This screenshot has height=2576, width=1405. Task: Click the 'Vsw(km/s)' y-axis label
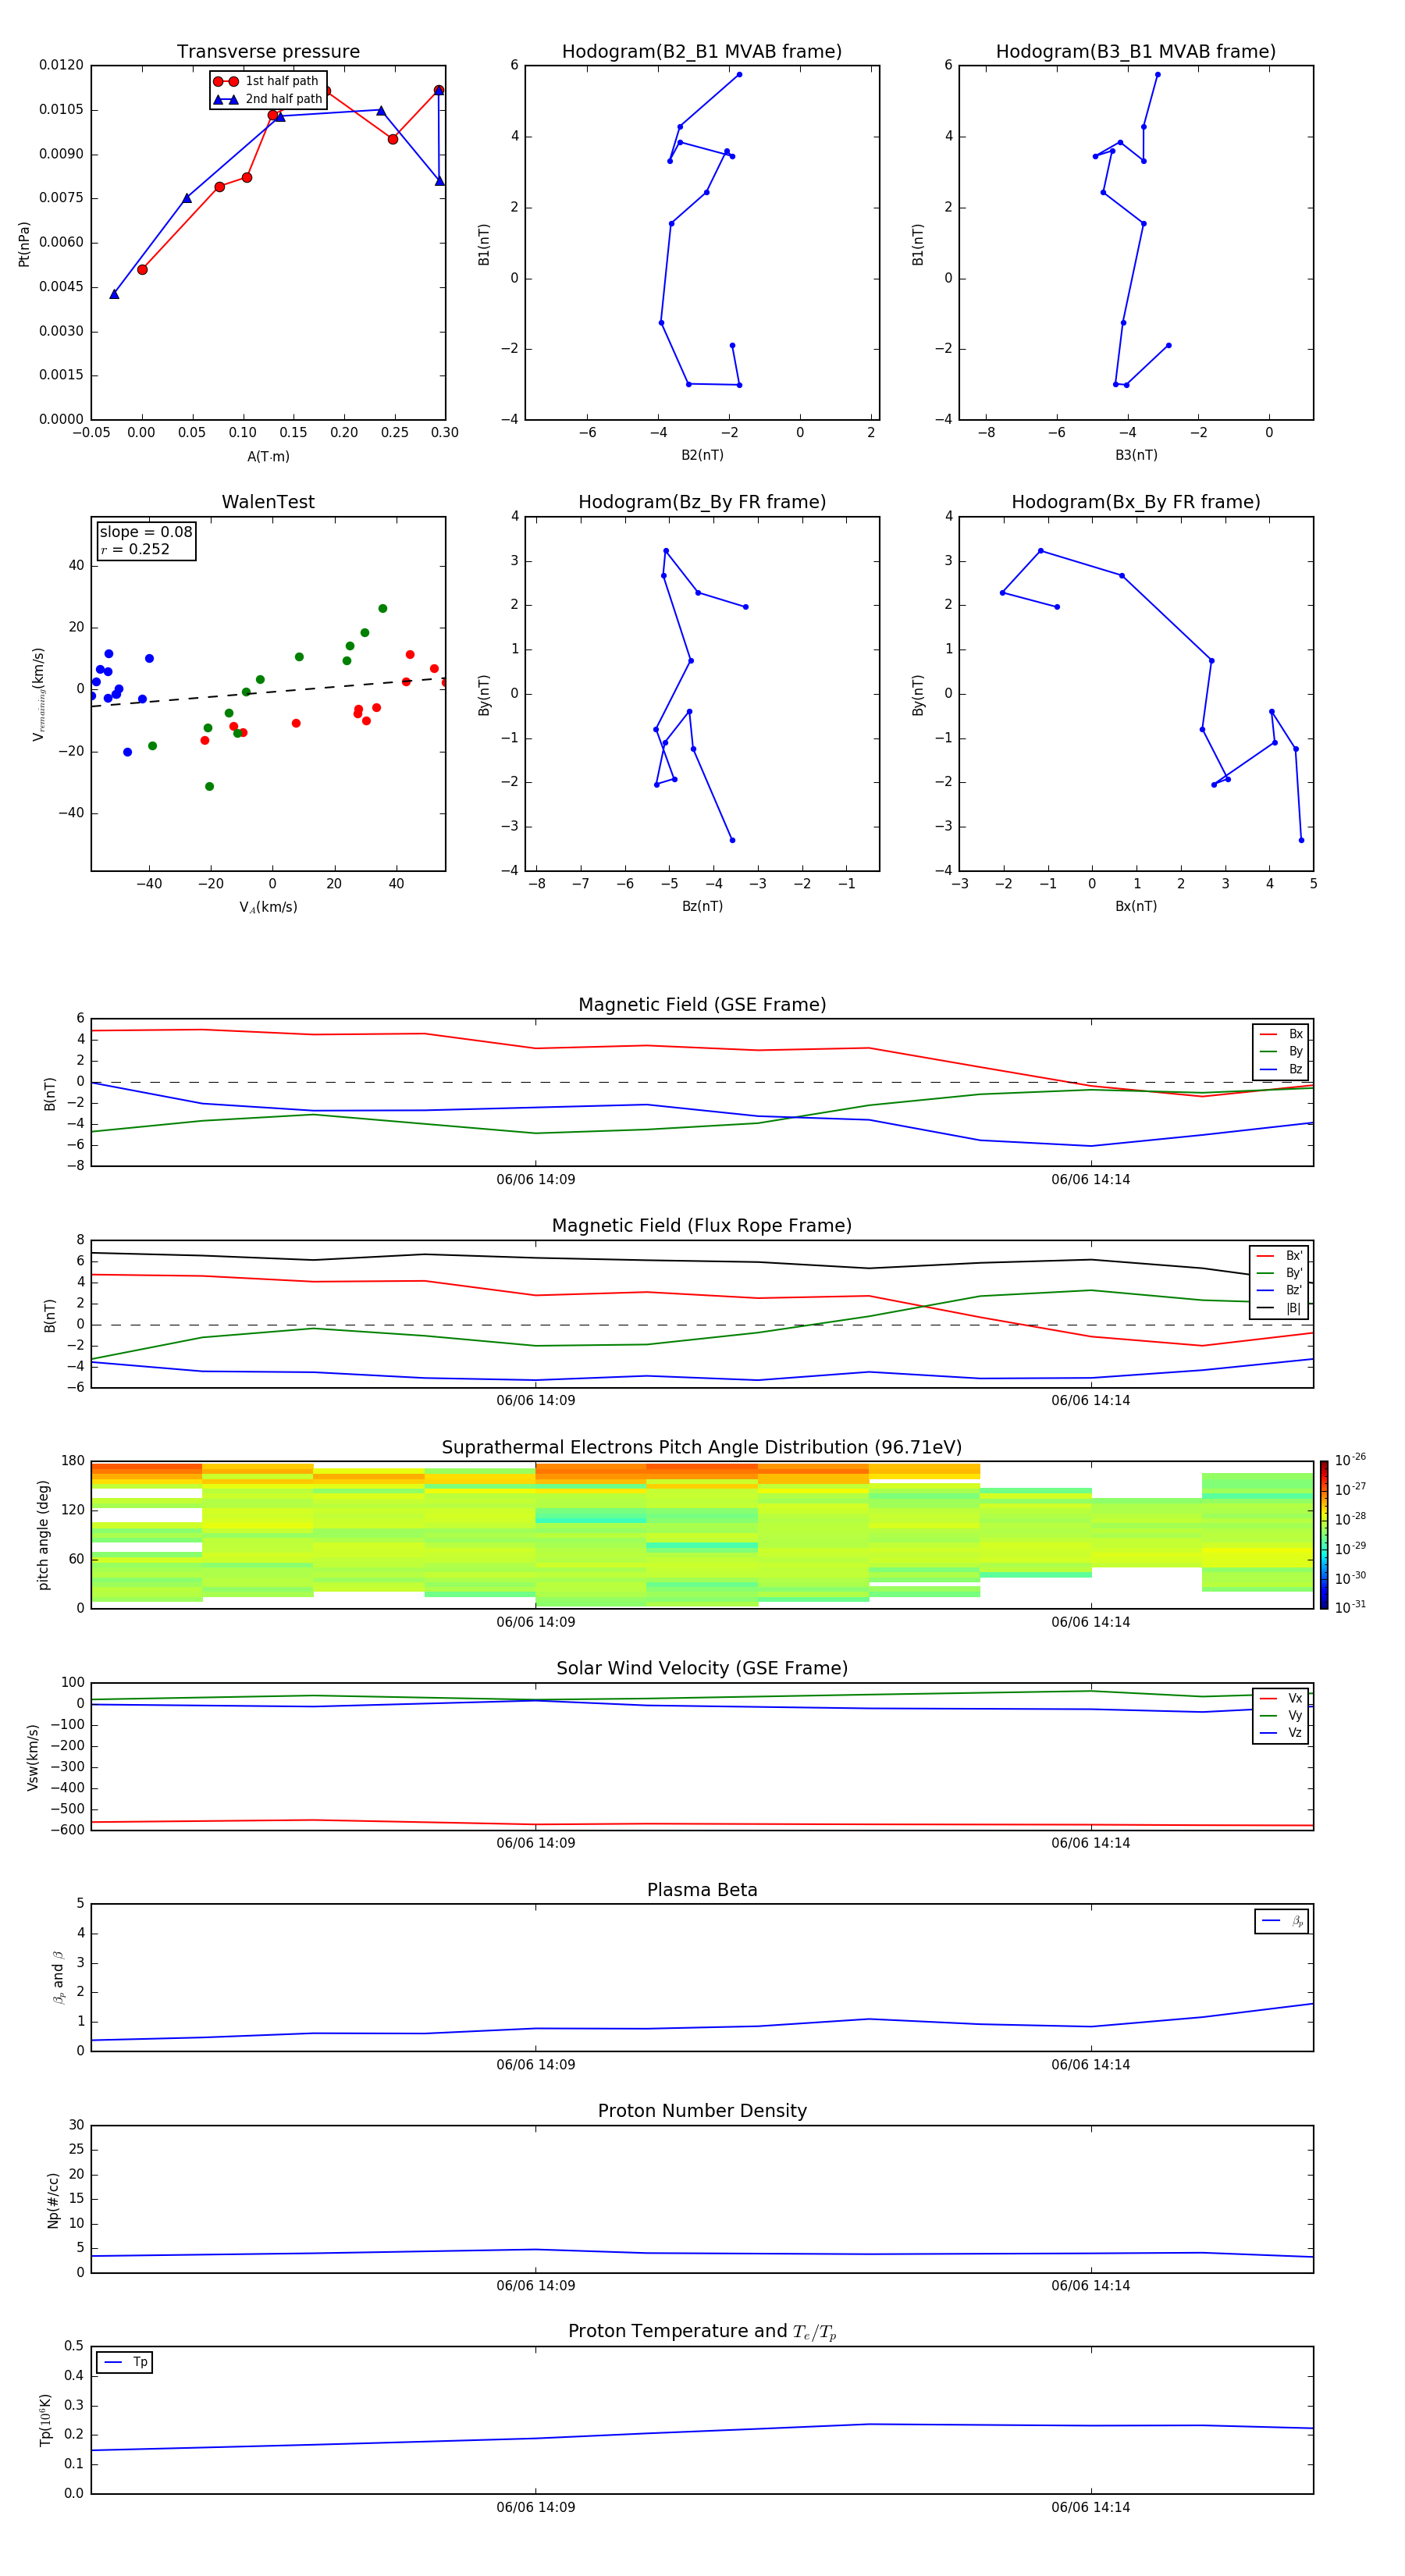coord(33,1757)
